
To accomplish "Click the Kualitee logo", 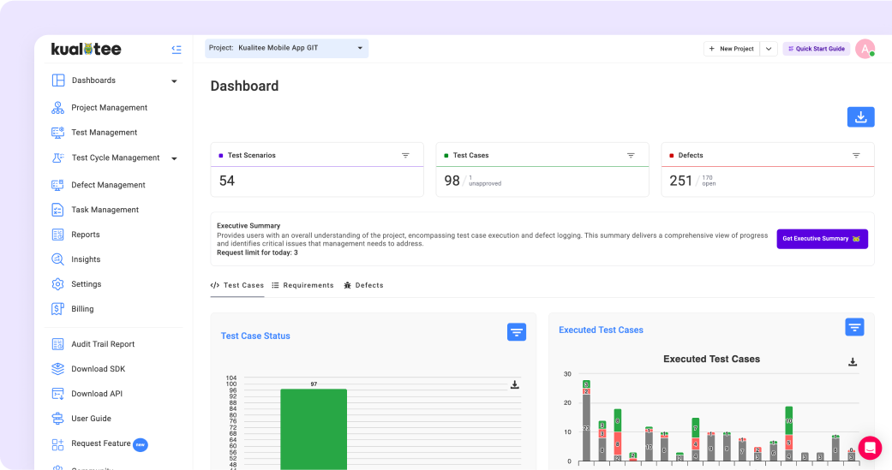I will [86, 49].
